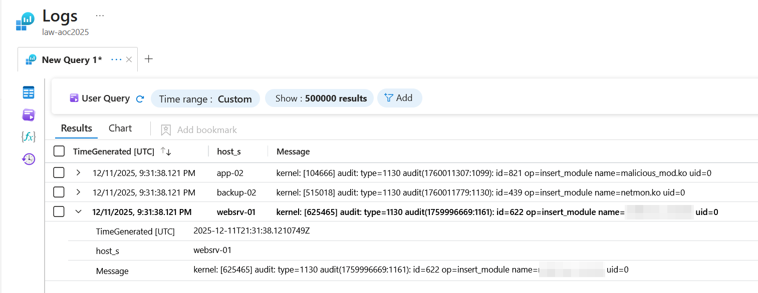This screenshot has width=758, height=293.
Task: Open New Query 1 tab options menu
Action: pos(117,59)
